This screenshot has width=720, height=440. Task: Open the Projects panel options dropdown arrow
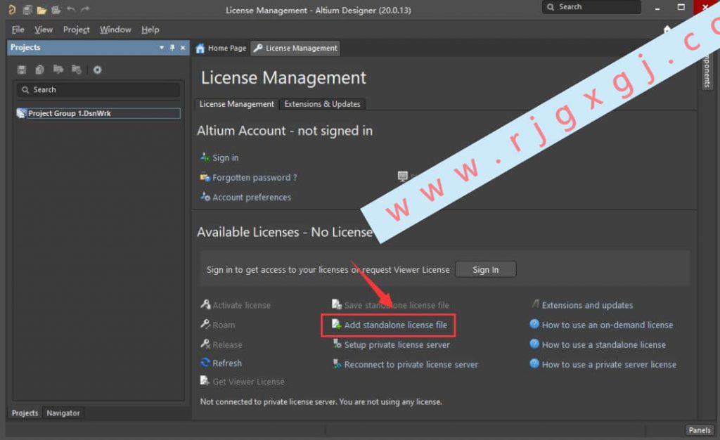(162, 47)
